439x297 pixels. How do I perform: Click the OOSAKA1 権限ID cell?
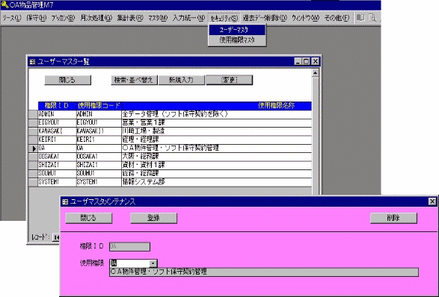pos(57,157)
